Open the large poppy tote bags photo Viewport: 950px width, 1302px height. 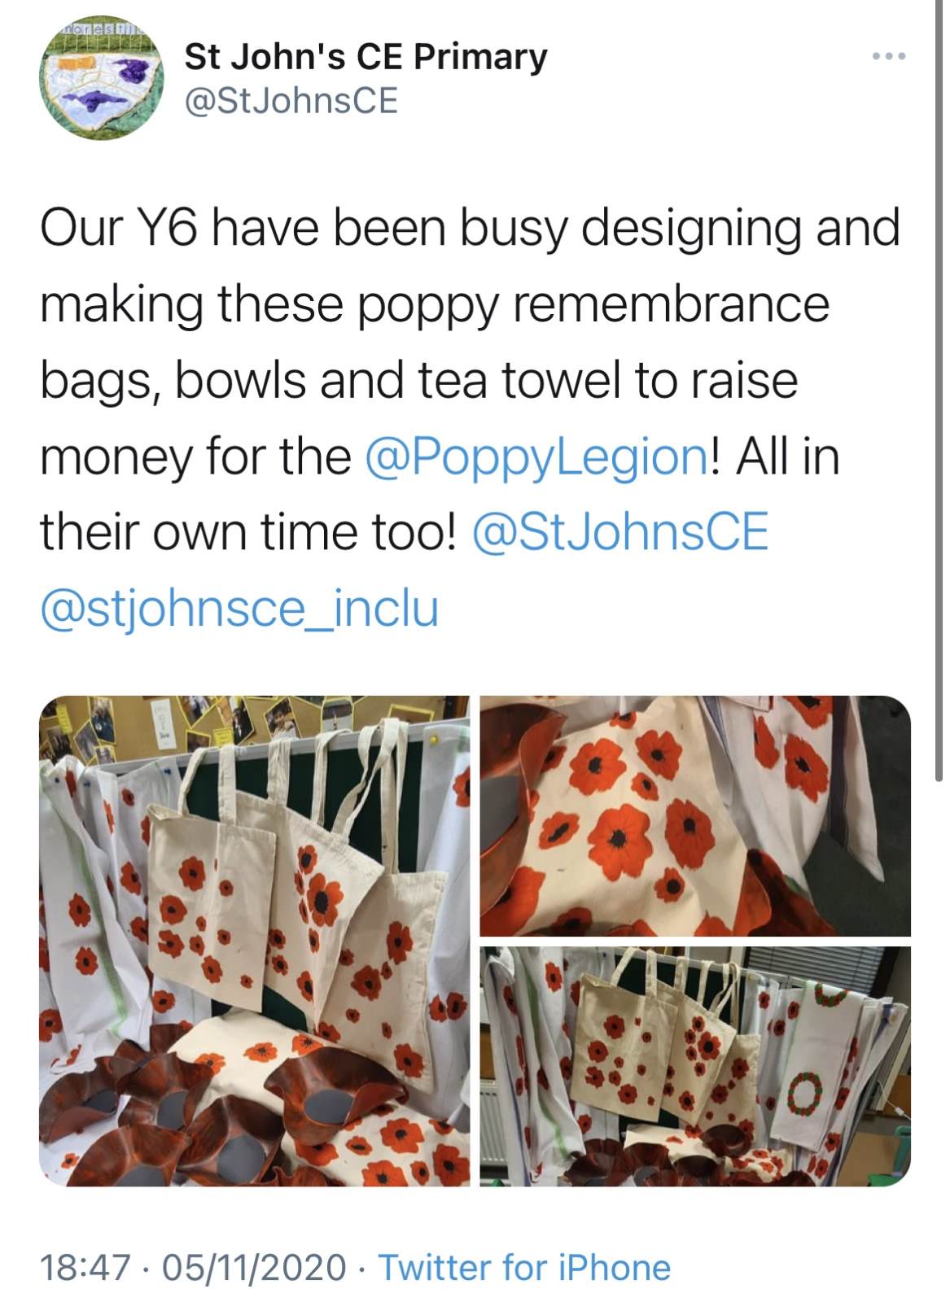(255, 941)
